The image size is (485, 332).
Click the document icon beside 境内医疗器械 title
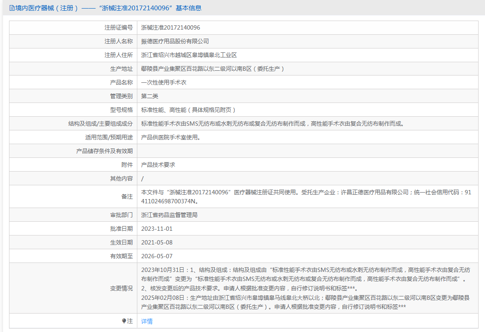[12, 8]
